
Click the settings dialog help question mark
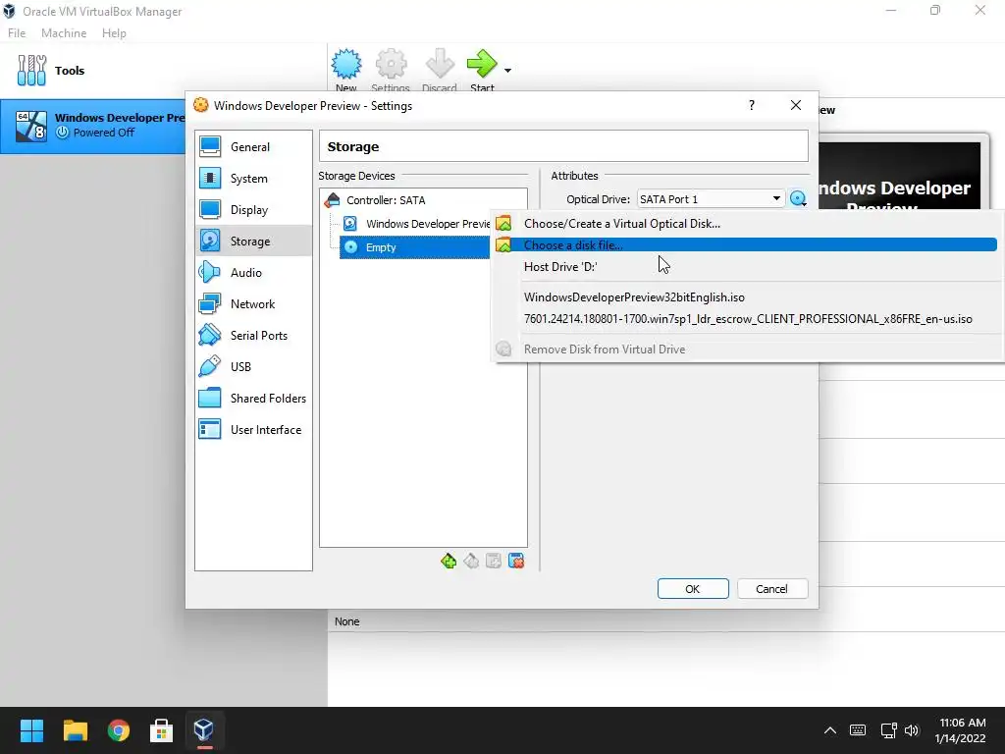[x=752, y=105]
